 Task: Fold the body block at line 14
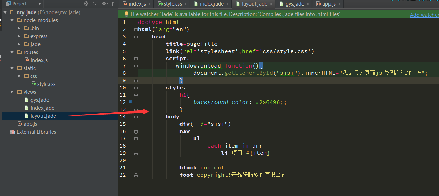[136, 117]
